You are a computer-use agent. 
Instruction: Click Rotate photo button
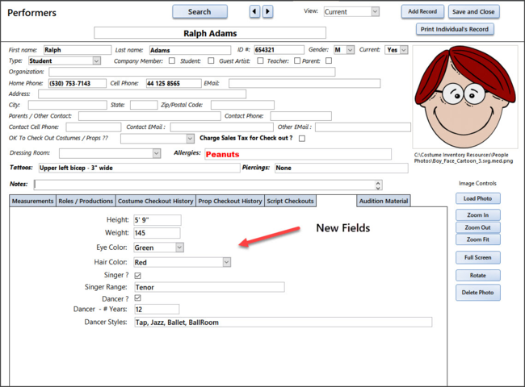pos(478,276)
